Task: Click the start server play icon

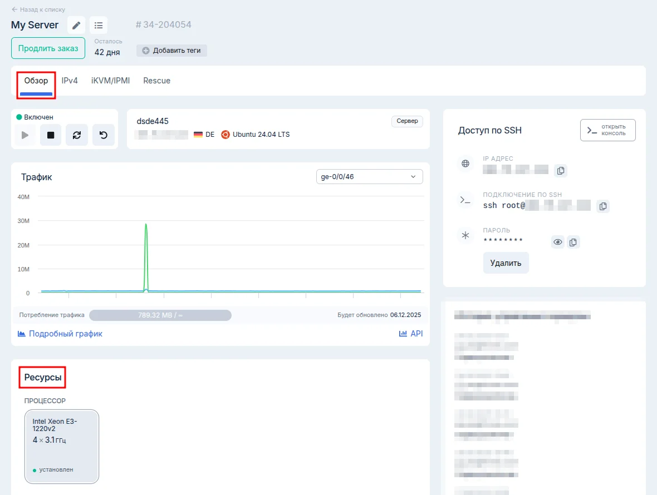Action: click(25, 135)
